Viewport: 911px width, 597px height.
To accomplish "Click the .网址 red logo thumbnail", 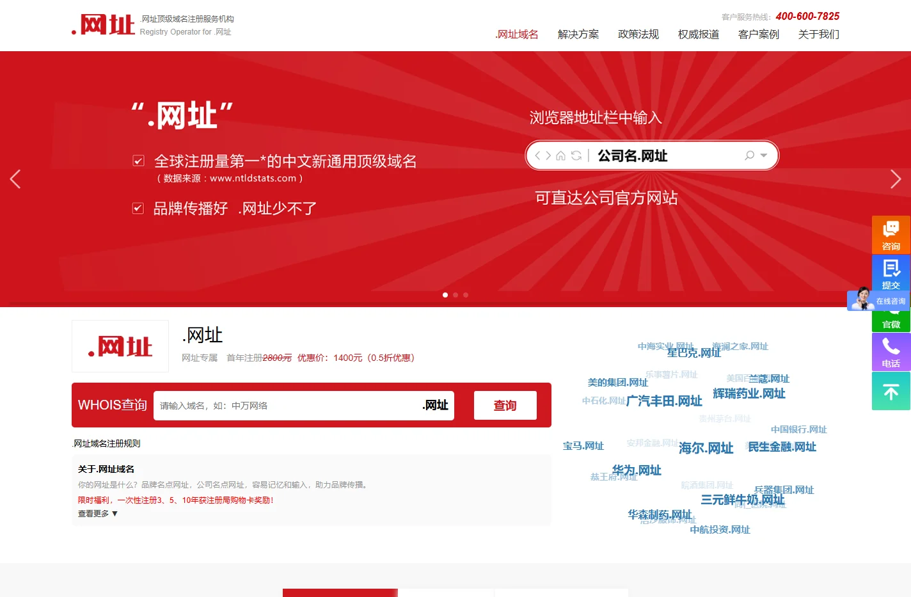I will [x=120, y=346].
